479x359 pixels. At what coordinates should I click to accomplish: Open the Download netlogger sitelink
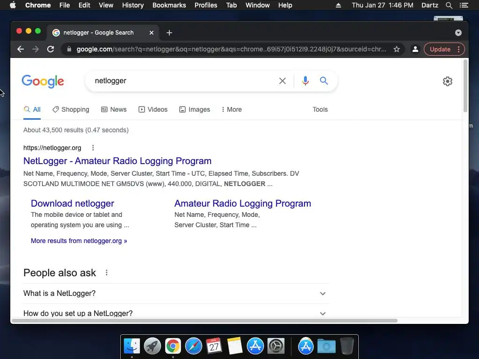(x=73, y=203)
